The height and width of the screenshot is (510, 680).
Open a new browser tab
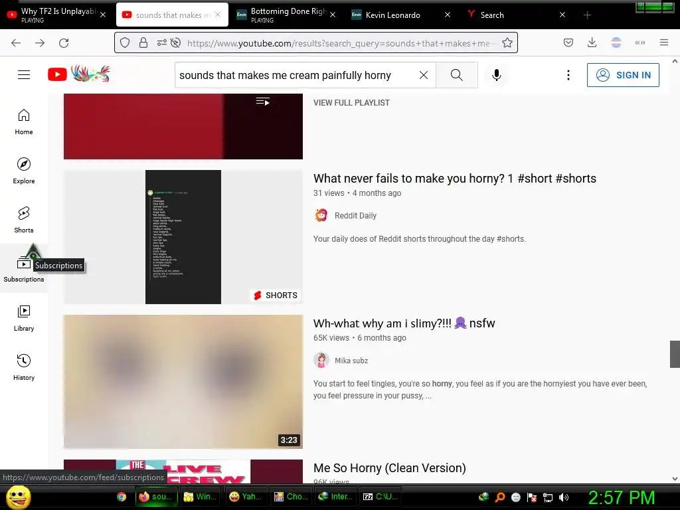coord(587,15)
